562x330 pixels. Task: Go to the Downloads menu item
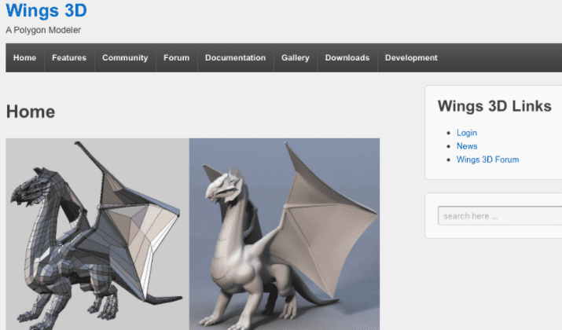pos(347,57)
